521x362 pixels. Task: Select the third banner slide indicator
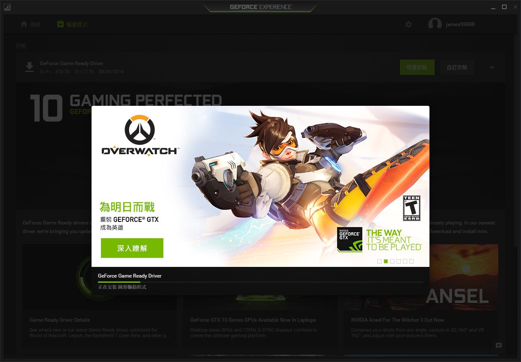click(392, 261)
